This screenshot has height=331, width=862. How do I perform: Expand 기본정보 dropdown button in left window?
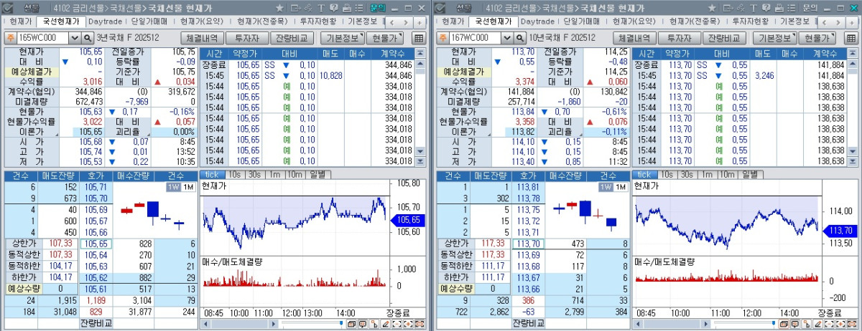(x=342, y=38)
